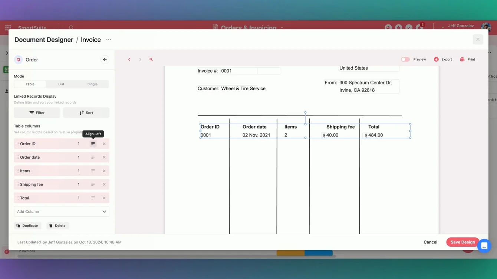
Task: Open the Orders & Invoicing title dropdown behind dialog
Action: click(282, 27)
